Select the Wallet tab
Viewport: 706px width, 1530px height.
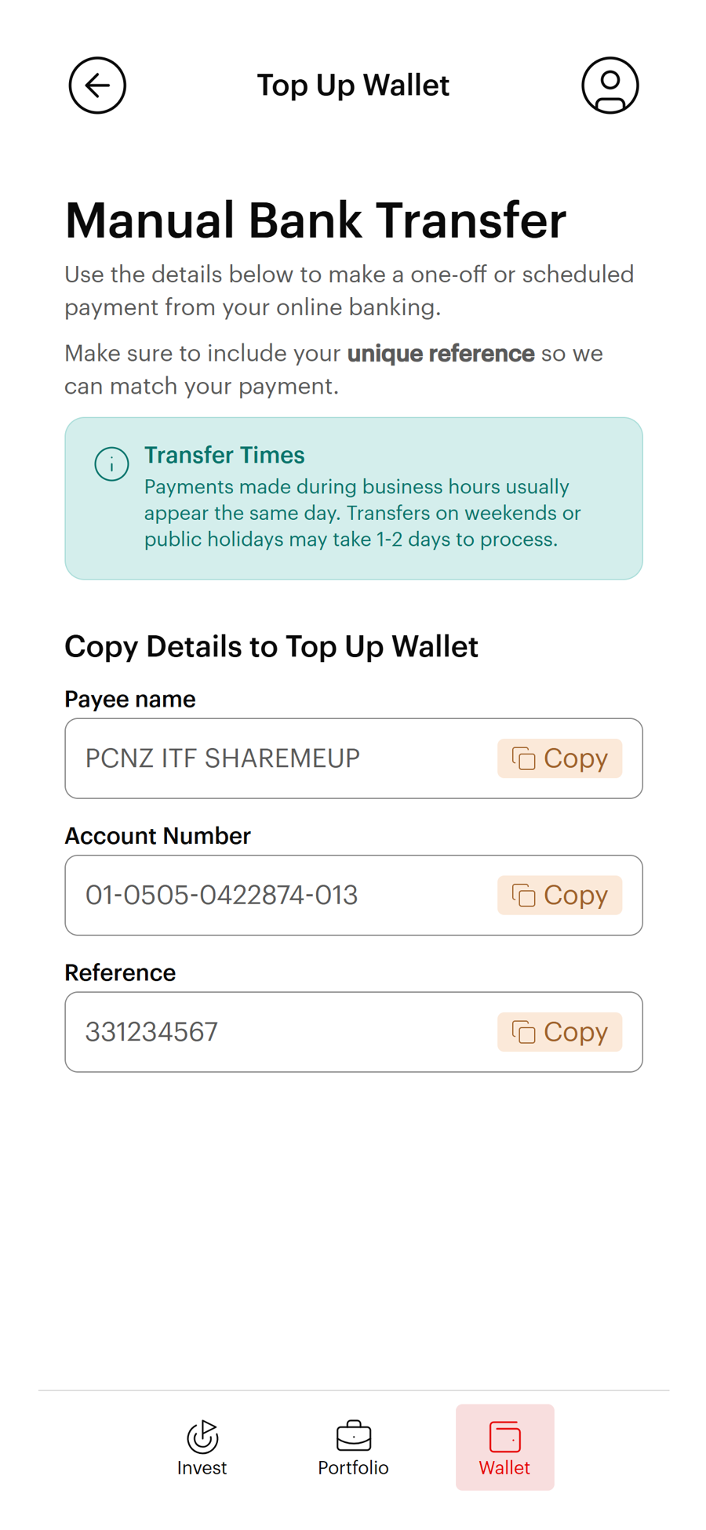504,1447
